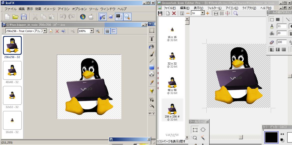Screen dimensions: 292x145
Task: Select the line tool in IcoFX tools
Action: pyautogui.click(x=152, y=60)
